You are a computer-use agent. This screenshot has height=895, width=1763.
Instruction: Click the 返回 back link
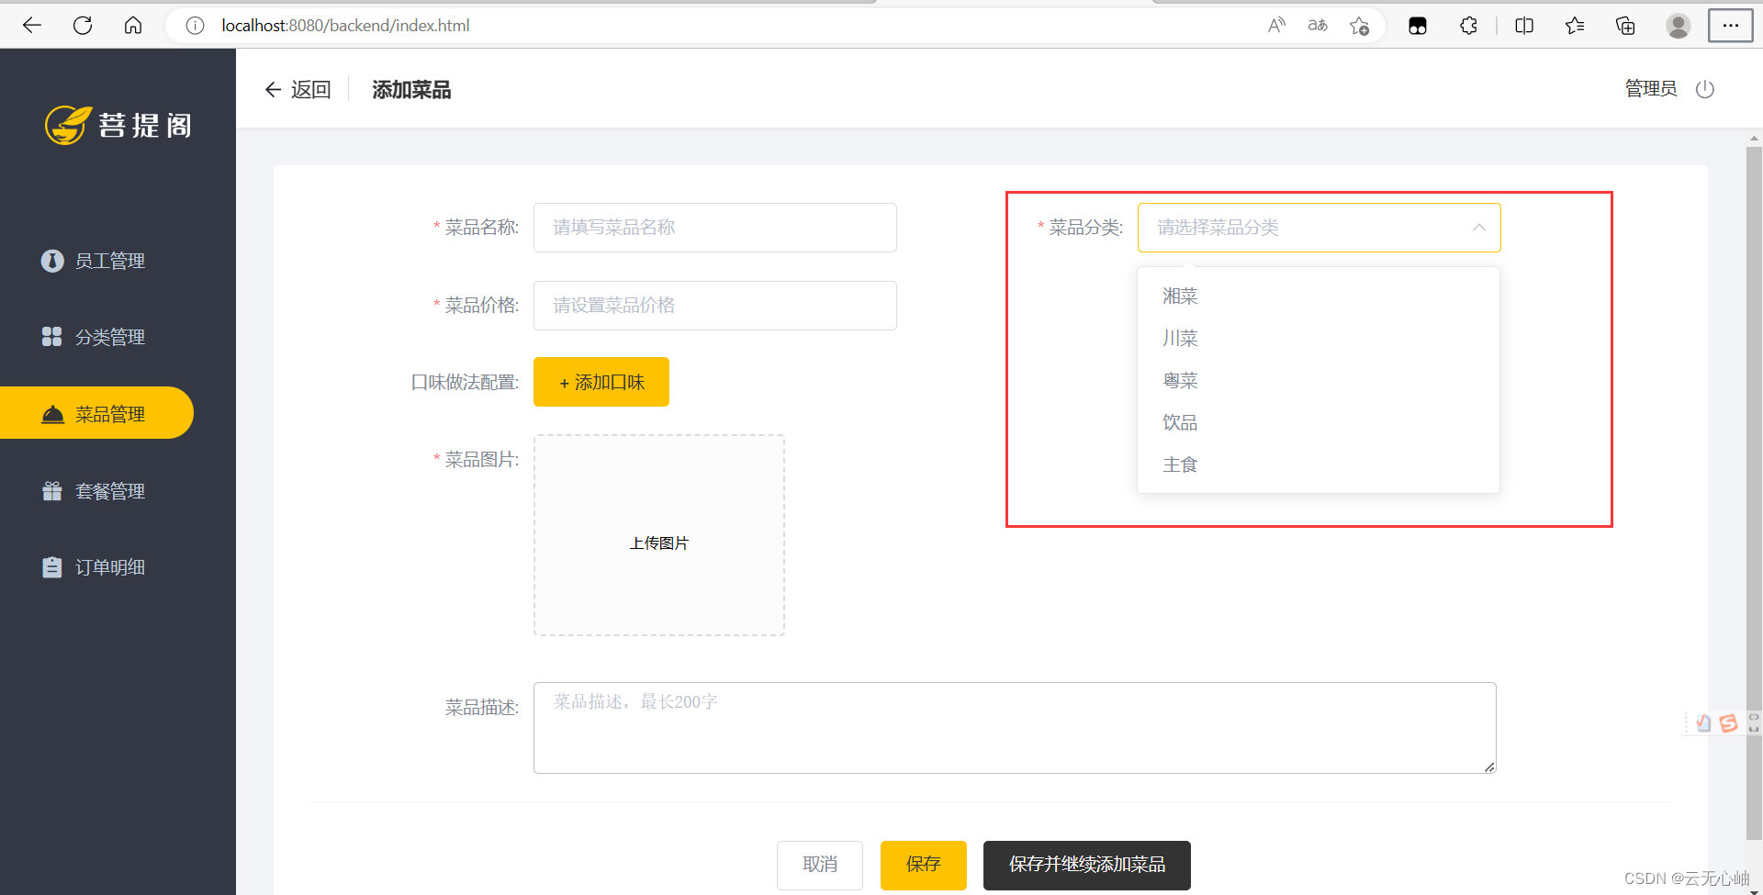[x=298, y=89]
